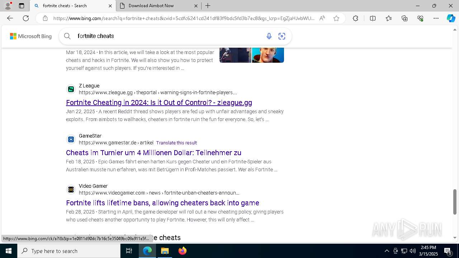
Task: Open the gamestar.de URL breadcrumb
Action: pos(116,143)
